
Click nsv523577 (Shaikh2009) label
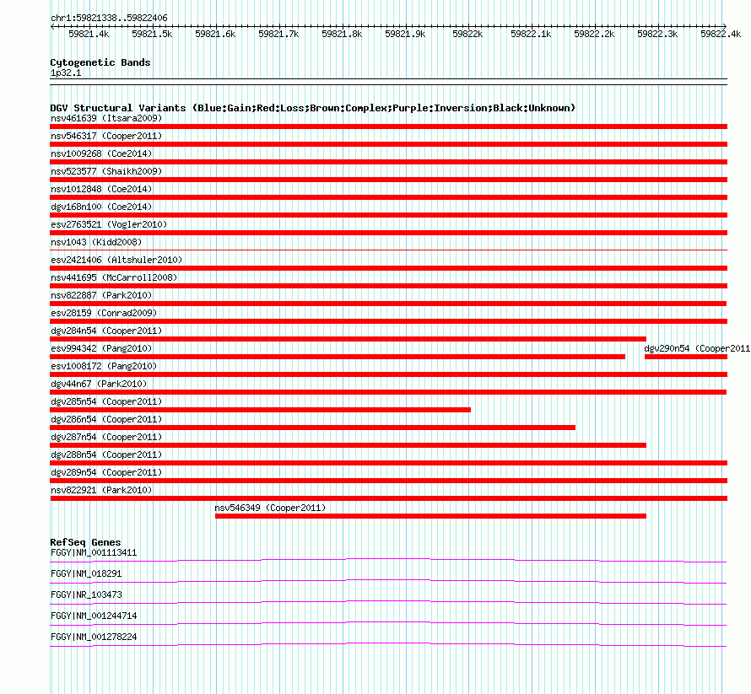106,171
